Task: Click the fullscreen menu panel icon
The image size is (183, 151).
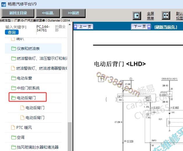Action: pyautogui.click(x=137, y=16)
